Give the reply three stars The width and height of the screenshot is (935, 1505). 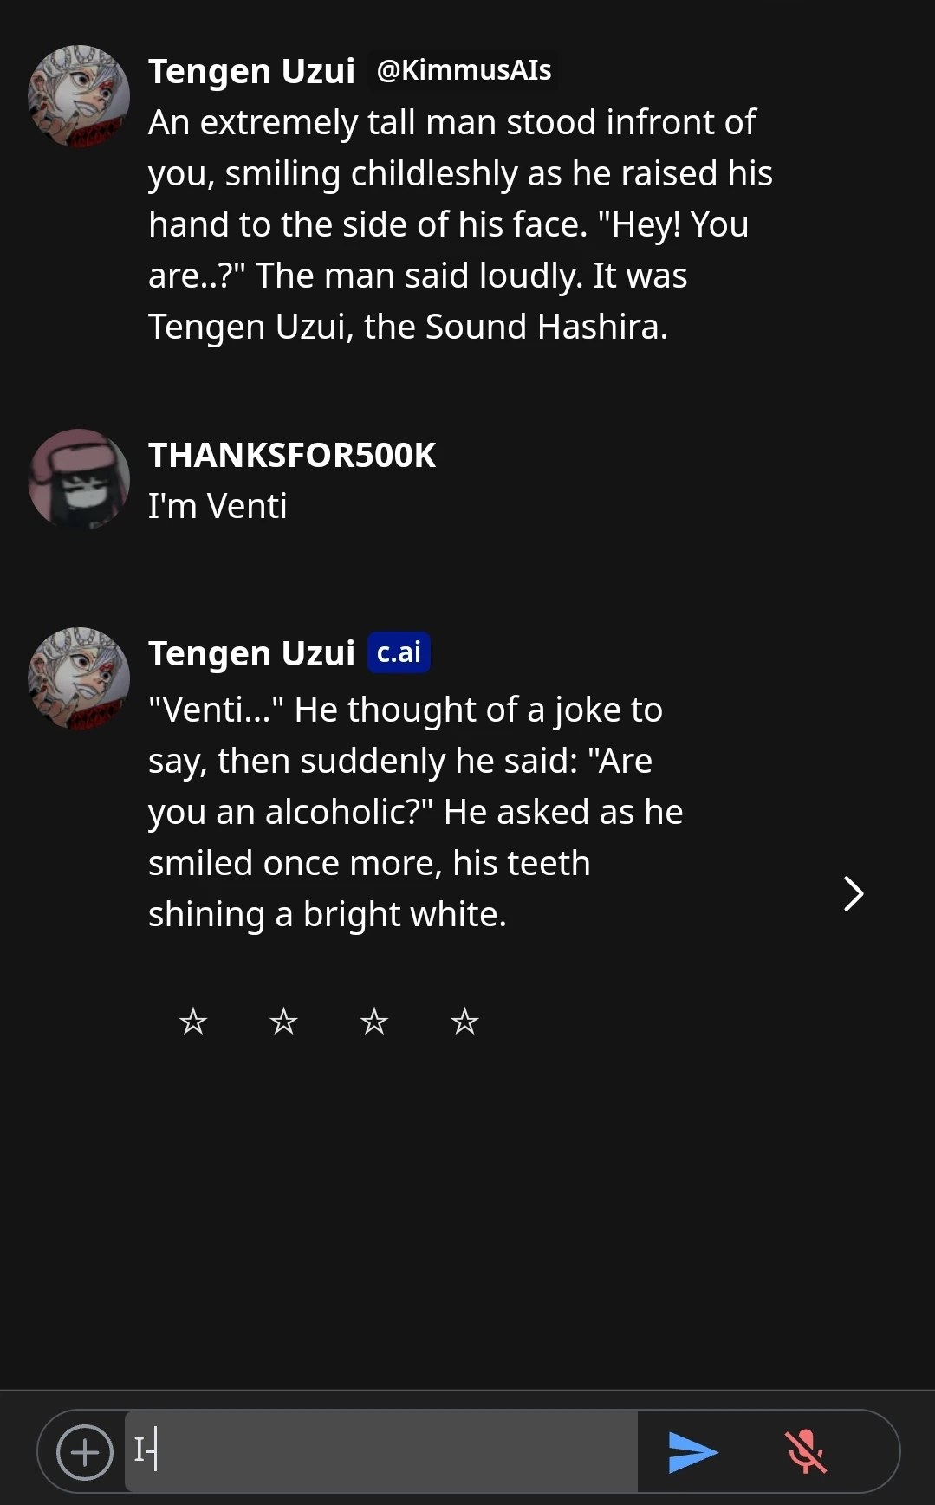click(374, 1022)
